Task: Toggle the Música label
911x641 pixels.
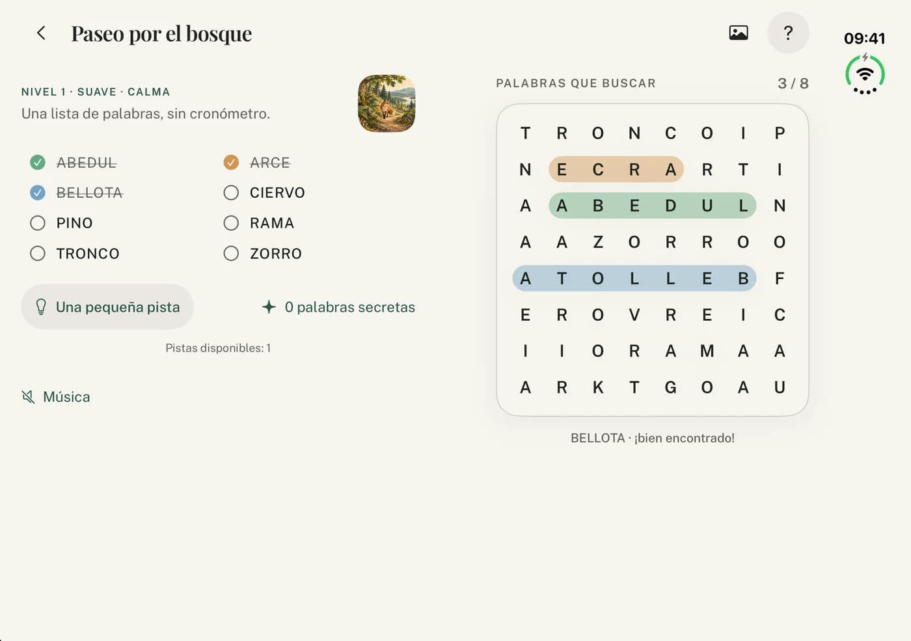Action: 66,397
